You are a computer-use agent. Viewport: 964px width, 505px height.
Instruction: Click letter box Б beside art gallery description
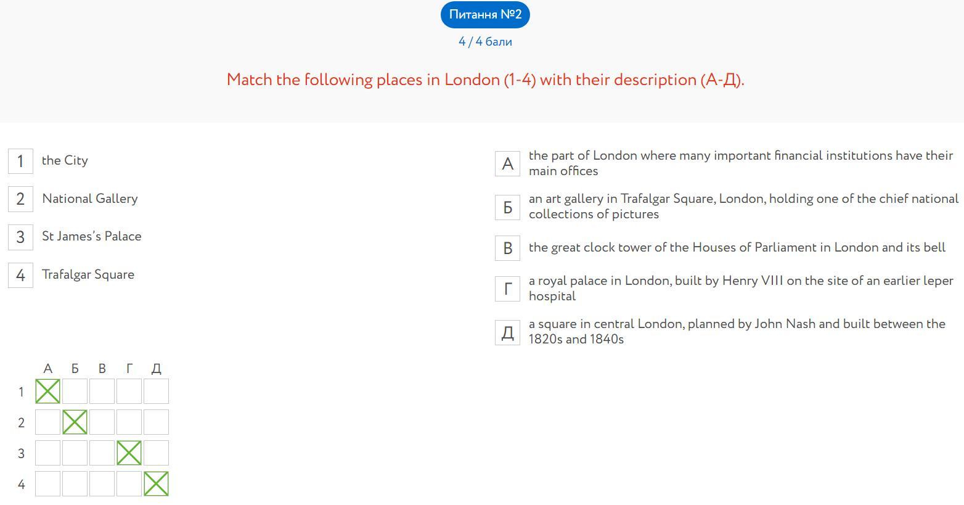point(507,207)
